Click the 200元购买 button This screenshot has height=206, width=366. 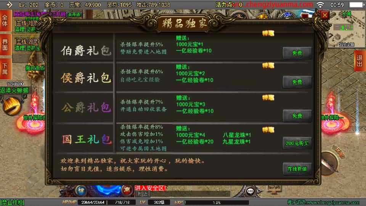click(x=297, y=143)
